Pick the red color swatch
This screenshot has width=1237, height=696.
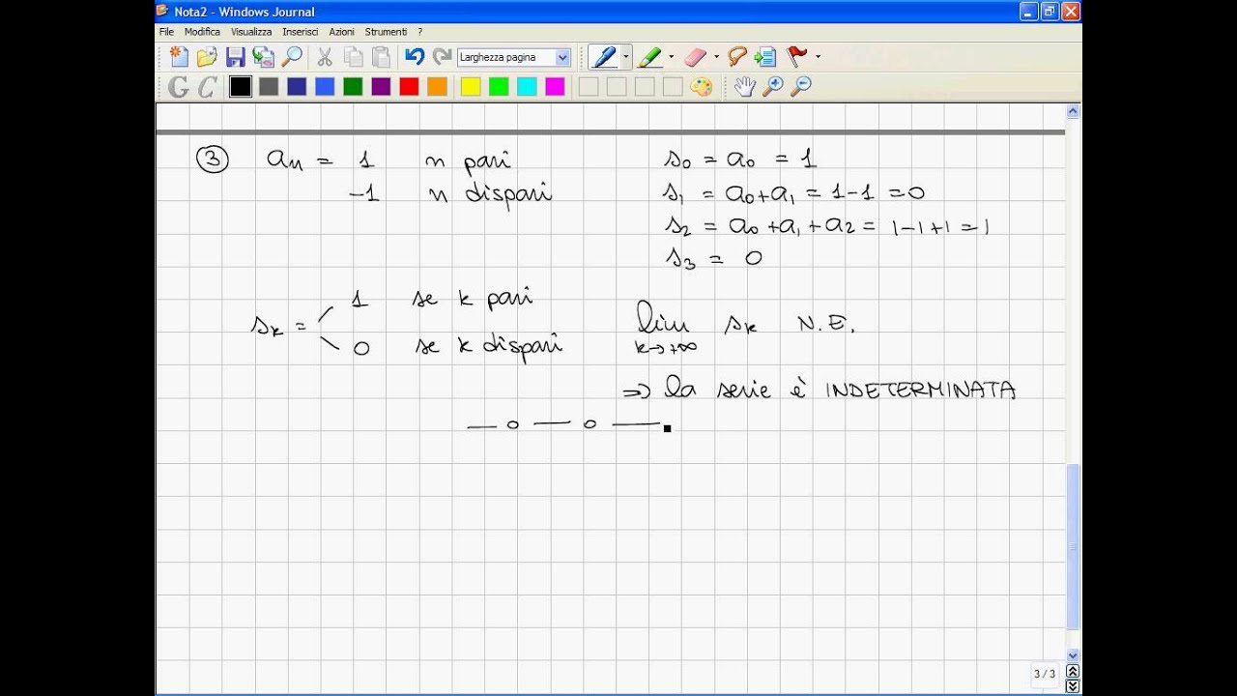tap(409, 87)
